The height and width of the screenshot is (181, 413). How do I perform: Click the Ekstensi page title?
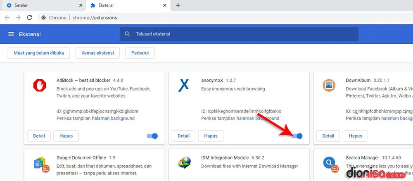[30, 34]
